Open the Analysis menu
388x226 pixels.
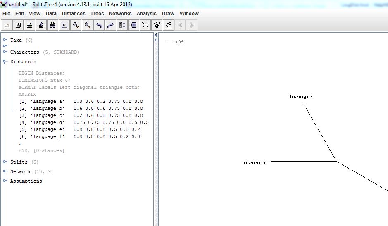[147, 14]
